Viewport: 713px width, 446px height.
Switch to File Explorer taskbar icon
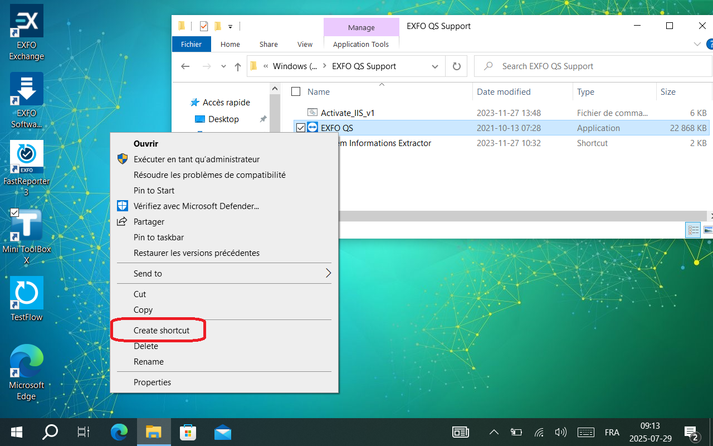(x=153, y=432)
